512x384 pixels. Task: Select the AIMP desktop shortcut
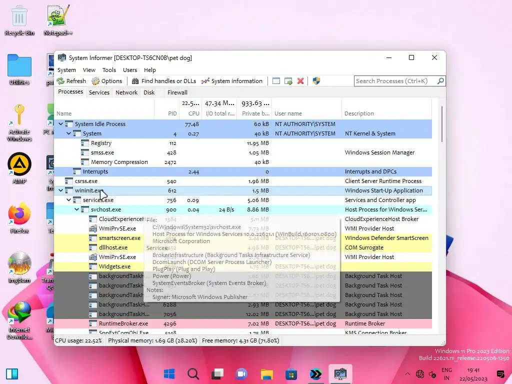point(19,168)
